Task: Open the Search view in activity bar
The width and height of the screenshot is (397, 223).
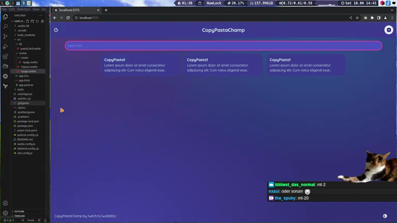Action: coord(5,26)
